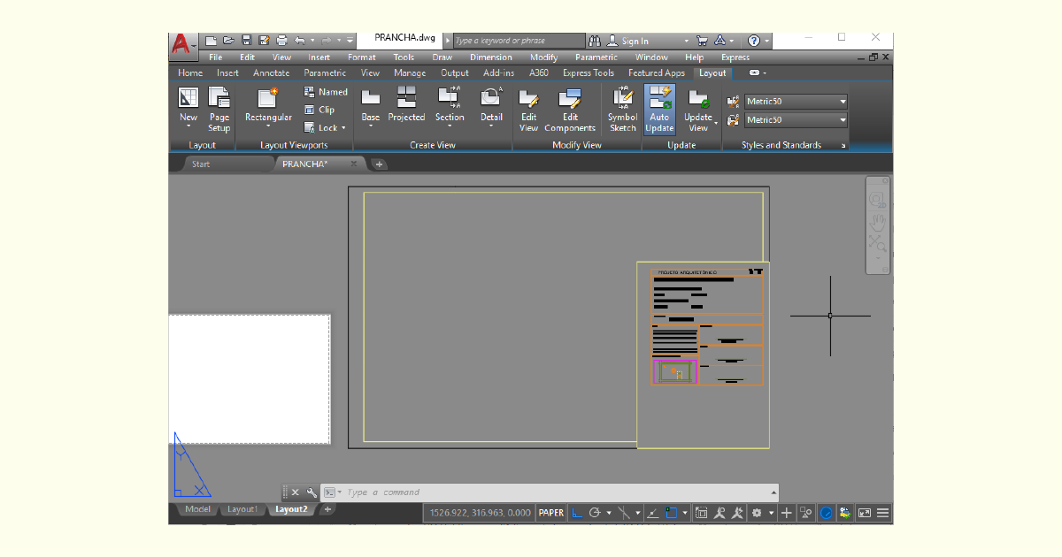The width and height of the screenshot is (1062, 557).
Task: Switch to the Annotate ribbon tab
Action: pos(271,72)
